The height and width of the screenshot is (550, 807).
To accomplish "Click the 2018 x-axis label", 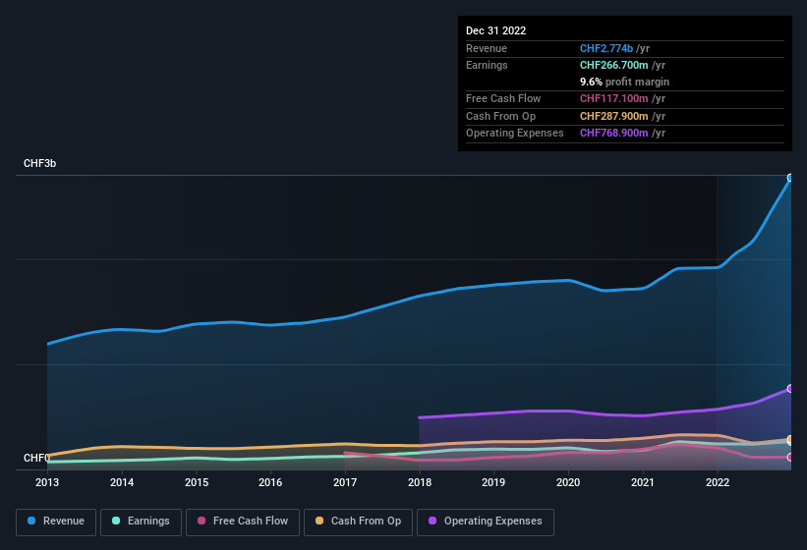I will [420, 482].
